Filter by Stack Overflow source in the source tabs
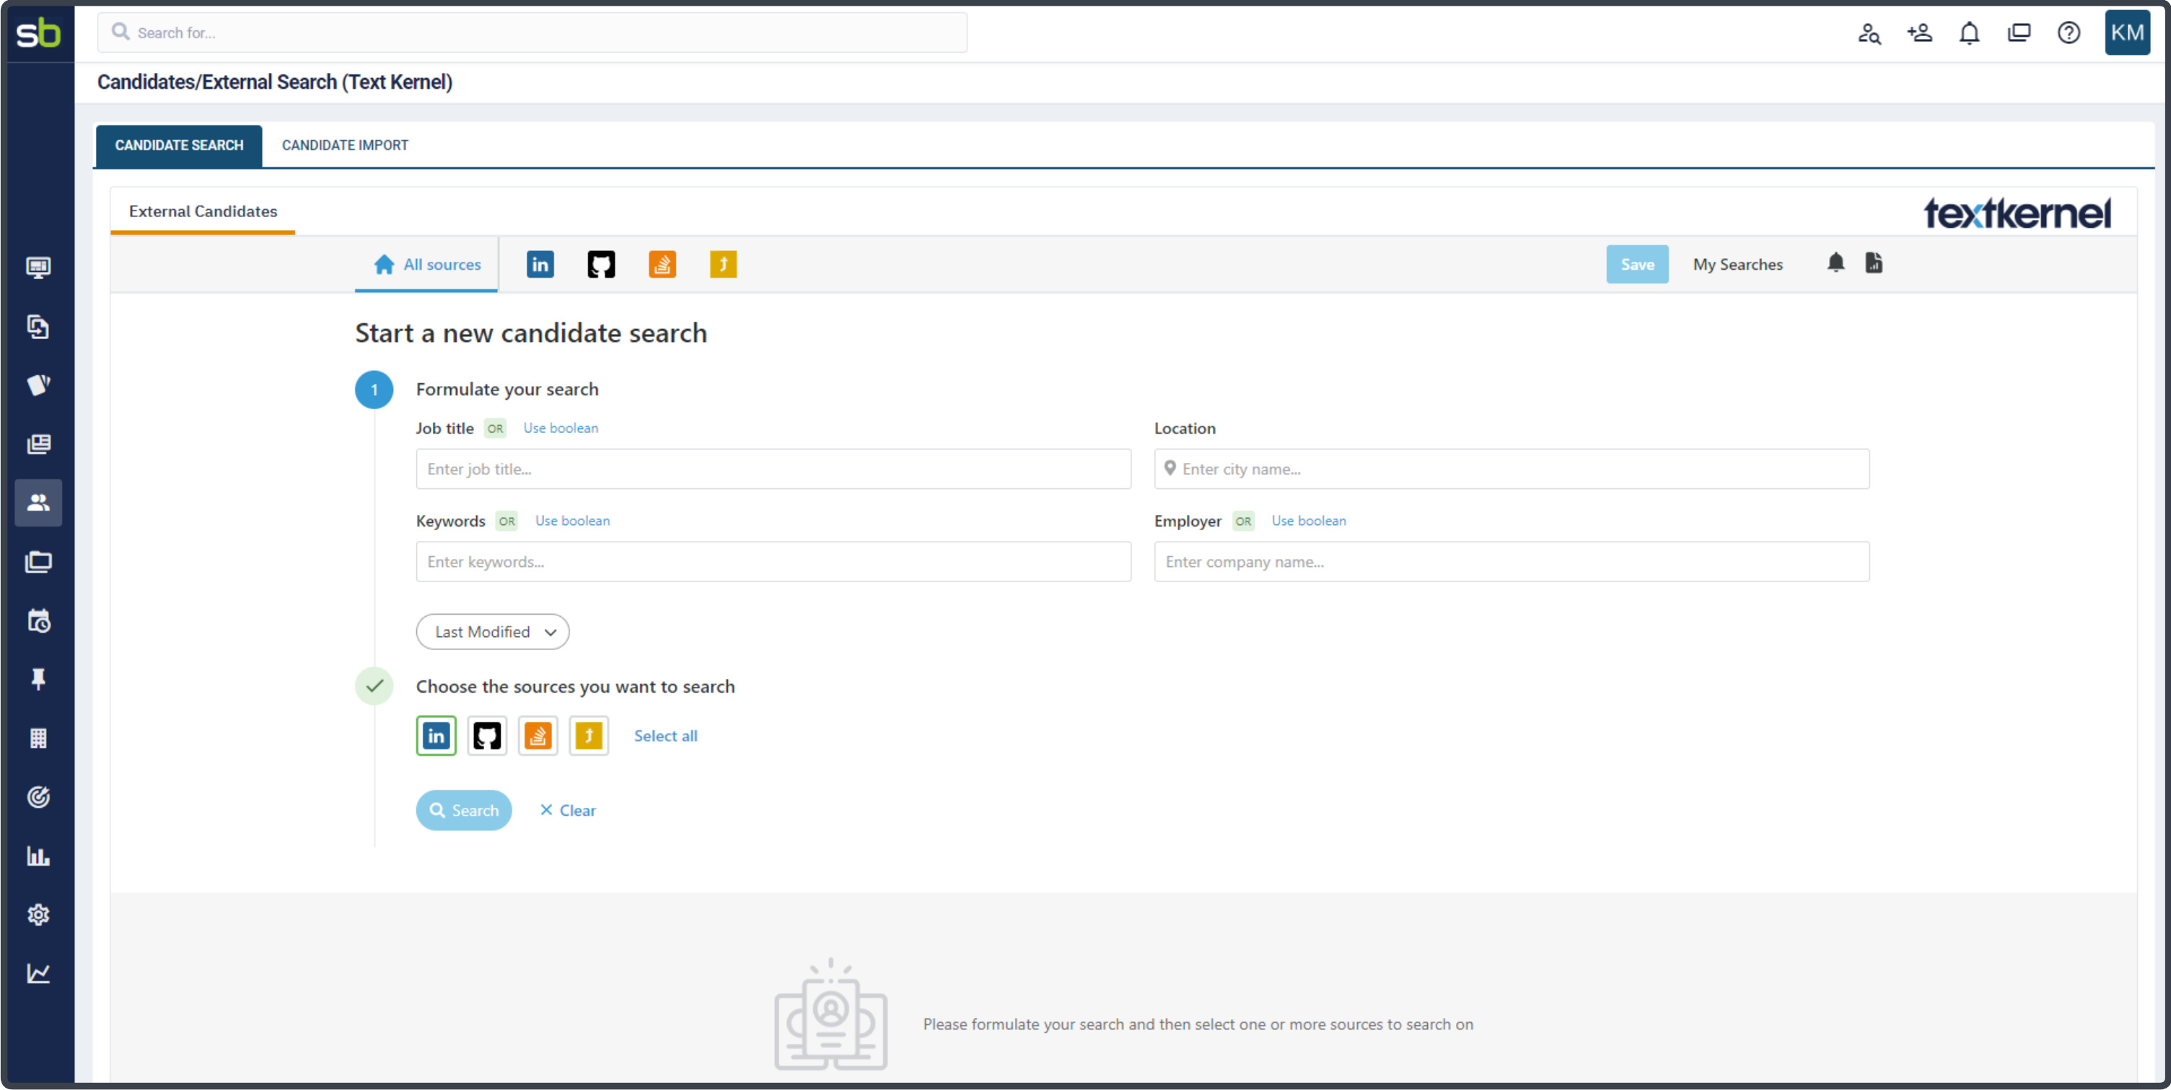 [x=662, y=265]
